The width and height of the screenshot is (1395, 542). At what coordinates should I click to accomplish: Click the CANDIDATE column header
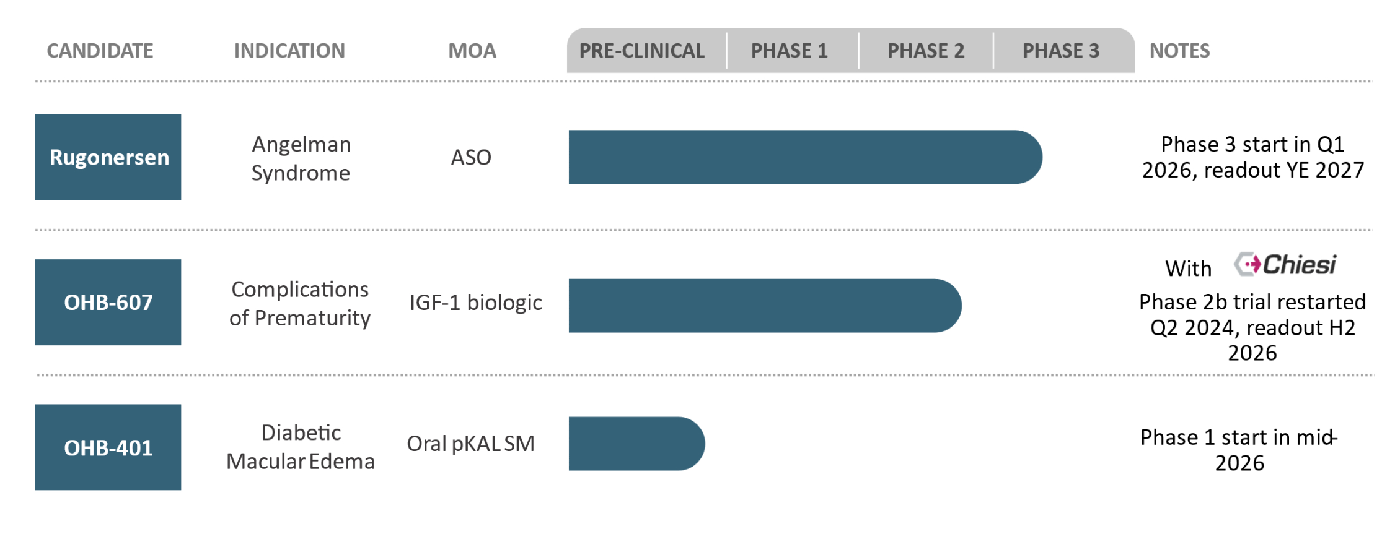click(x=100, y=51)
